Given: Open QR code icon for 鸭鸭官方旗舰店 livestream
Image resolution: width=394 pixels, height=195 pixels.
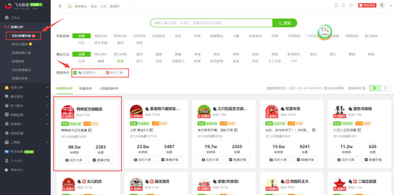Looking at the screenshot, I should (x=90, y=130).
